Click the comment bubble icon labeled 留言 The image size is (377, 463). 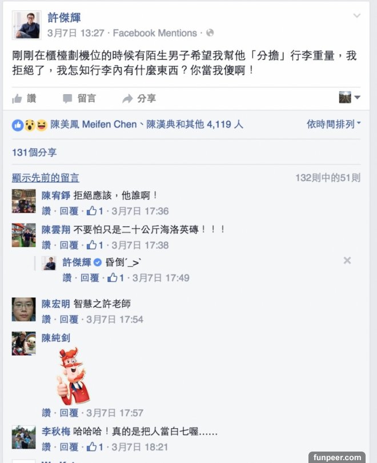click(67, 99)
